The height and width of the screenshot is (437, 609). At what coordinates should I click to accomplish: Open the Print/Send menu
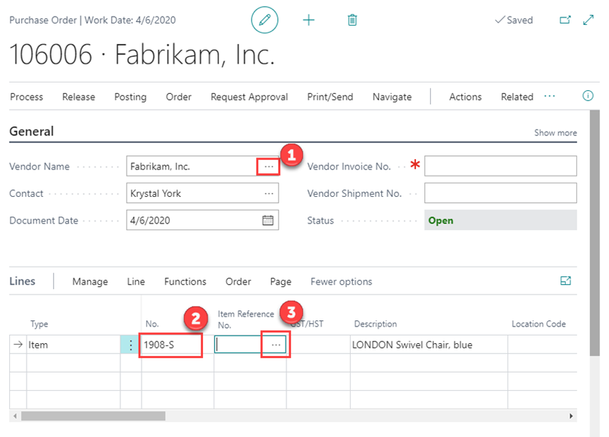330,97
